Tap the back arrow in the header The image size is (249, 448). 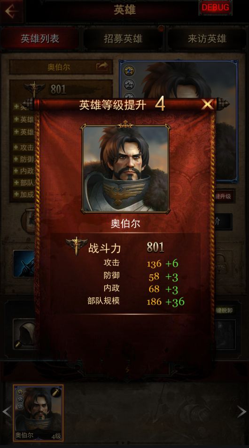pos(11,11)
